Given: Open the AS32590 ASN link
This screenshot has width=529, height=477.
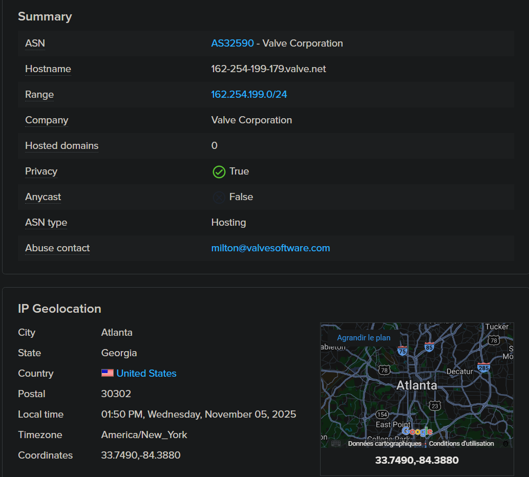Looking at the screenshot, I should (232, 44).
